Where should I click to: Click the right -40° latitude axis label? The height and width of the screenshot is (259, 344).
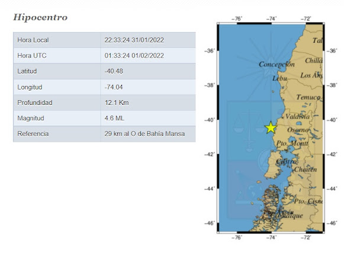(x=332, y=120)
